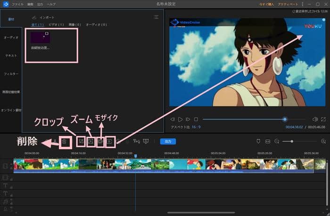
Task: Open the screen recording tool icon
Action: coord(146,141)
